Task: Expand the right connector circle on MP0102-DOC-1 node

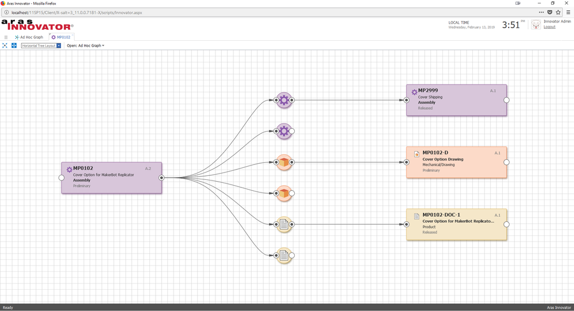Action: tap(506, 224)
